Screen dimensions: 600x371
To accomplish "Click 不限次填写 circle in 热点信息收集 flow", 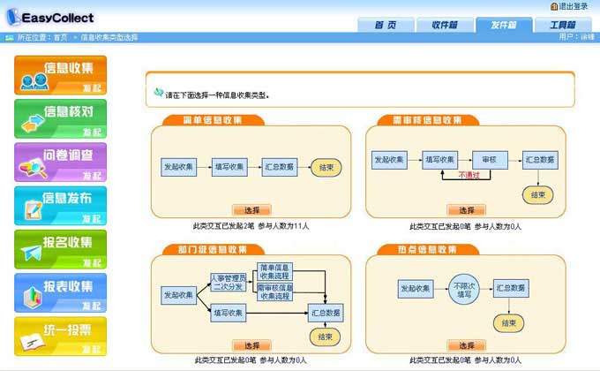I will click(x=464, y=290).
